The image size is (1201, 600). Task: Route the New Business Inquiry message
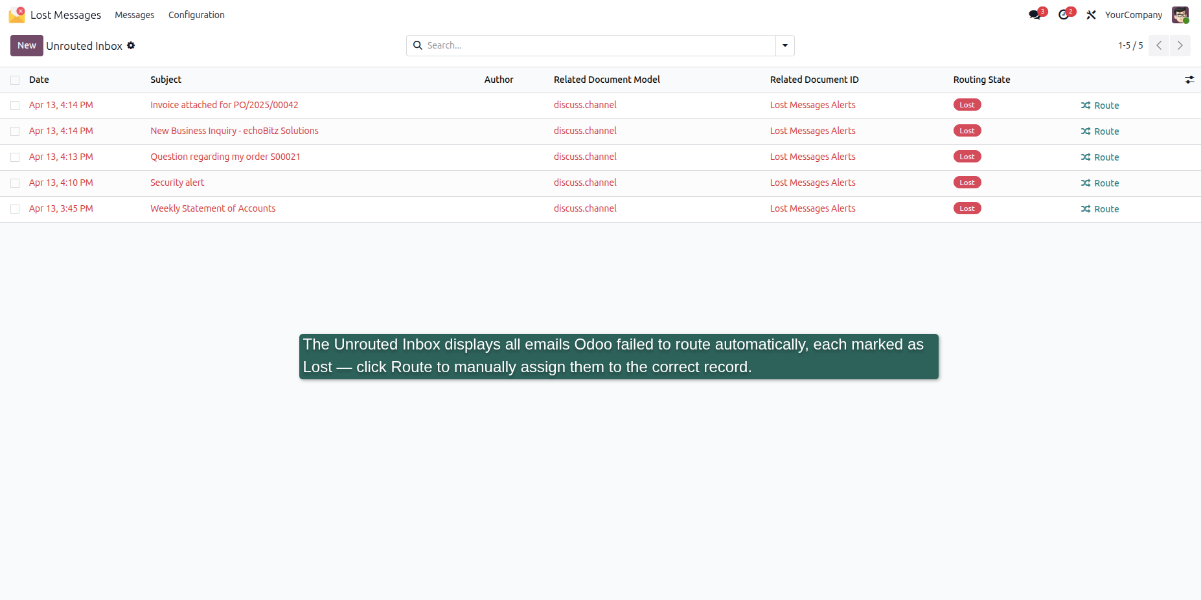click(1100, 131)
